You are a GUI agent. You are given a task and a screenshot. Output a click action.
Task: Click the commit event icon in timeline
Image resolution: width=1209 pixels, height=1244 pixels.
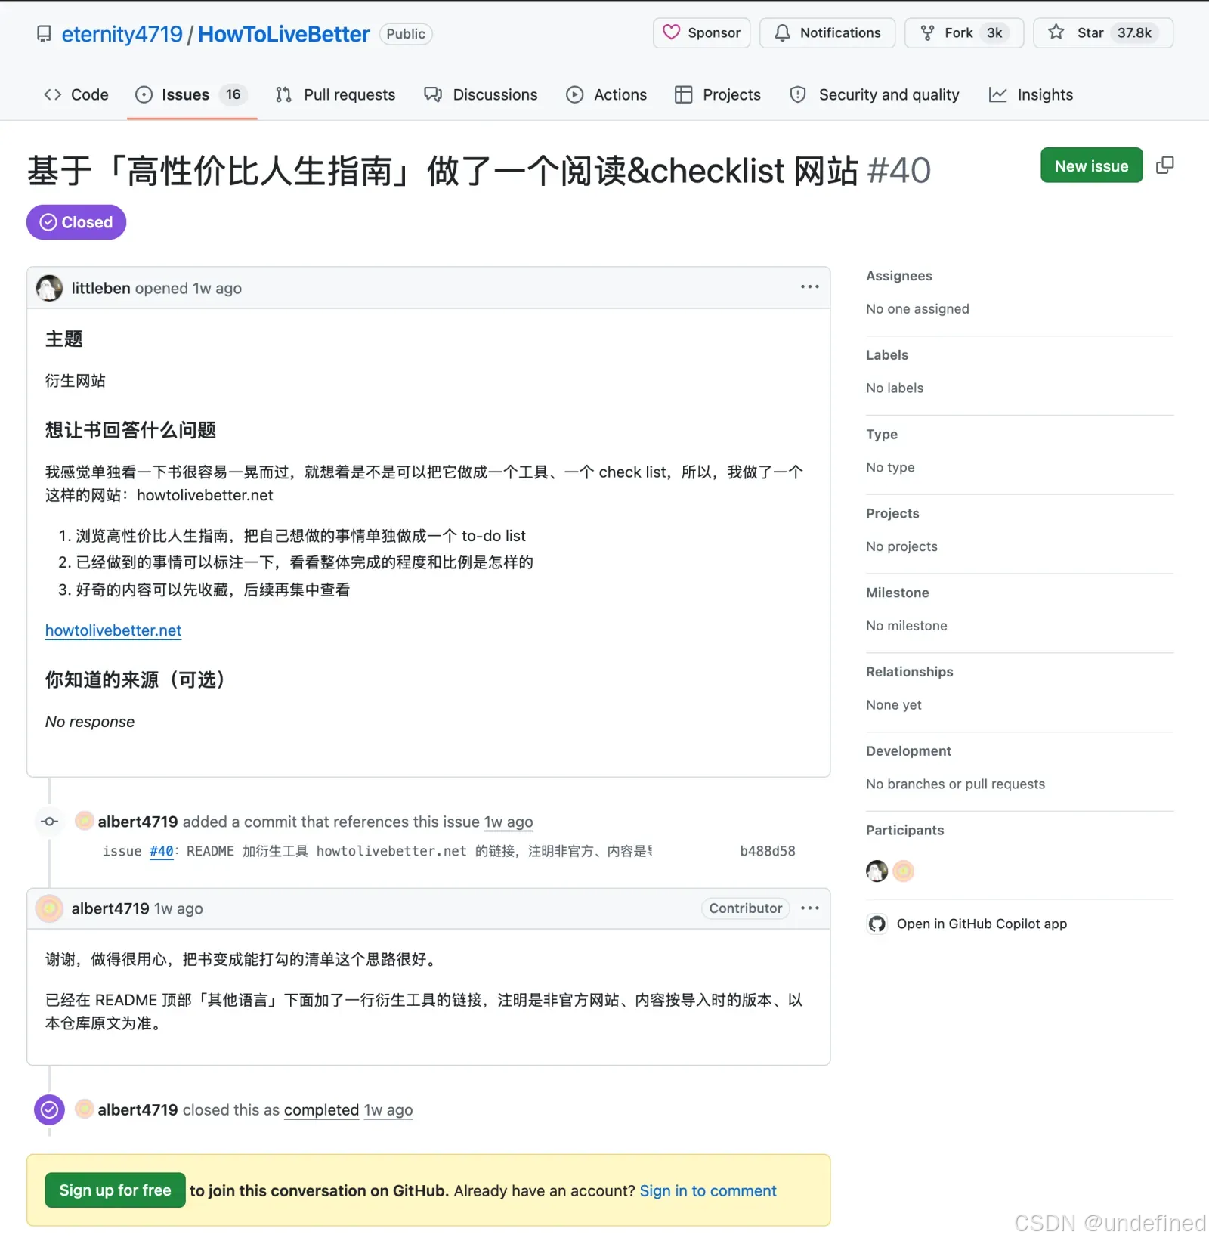tap(50, 822)
